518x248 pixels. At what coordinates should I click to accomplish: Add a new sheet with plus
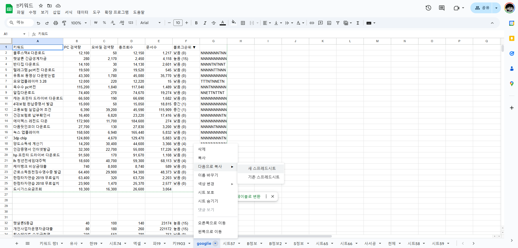(17, 243)
